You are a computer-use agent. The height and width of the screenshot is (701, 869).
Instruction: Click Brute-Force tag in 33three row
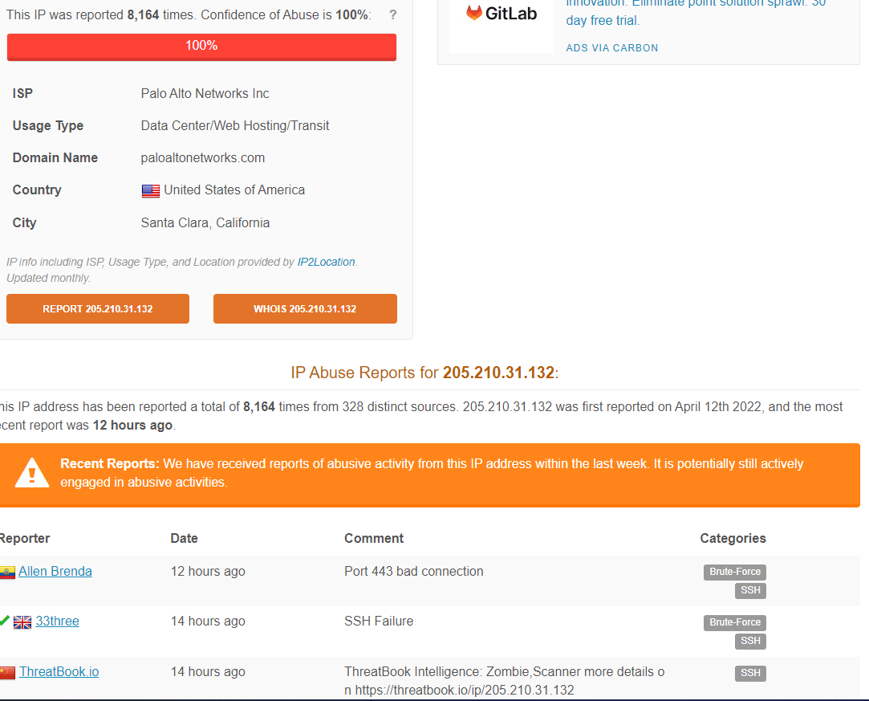(735, 622)
